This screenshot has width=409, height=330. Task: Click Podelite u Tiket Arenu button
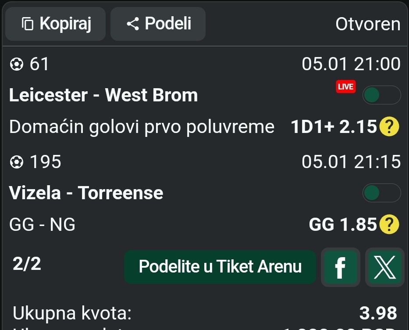click(x=220, y=267)
